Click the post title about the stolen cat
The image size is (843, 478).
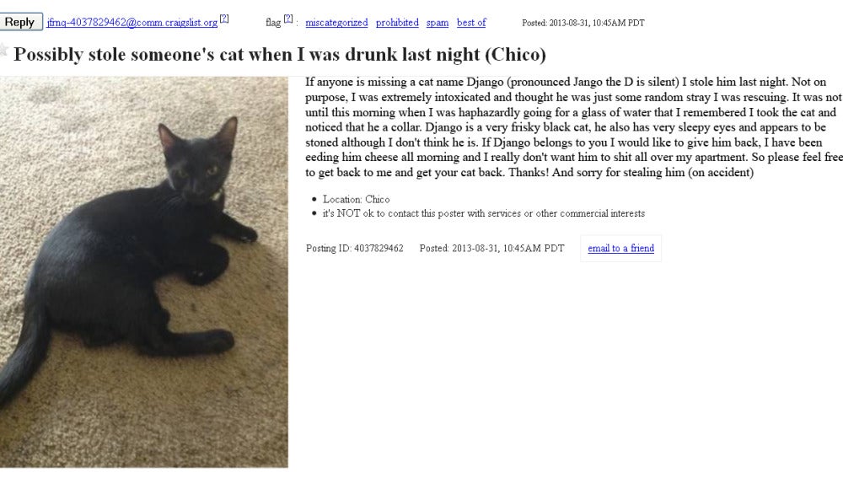coord(280,54)
